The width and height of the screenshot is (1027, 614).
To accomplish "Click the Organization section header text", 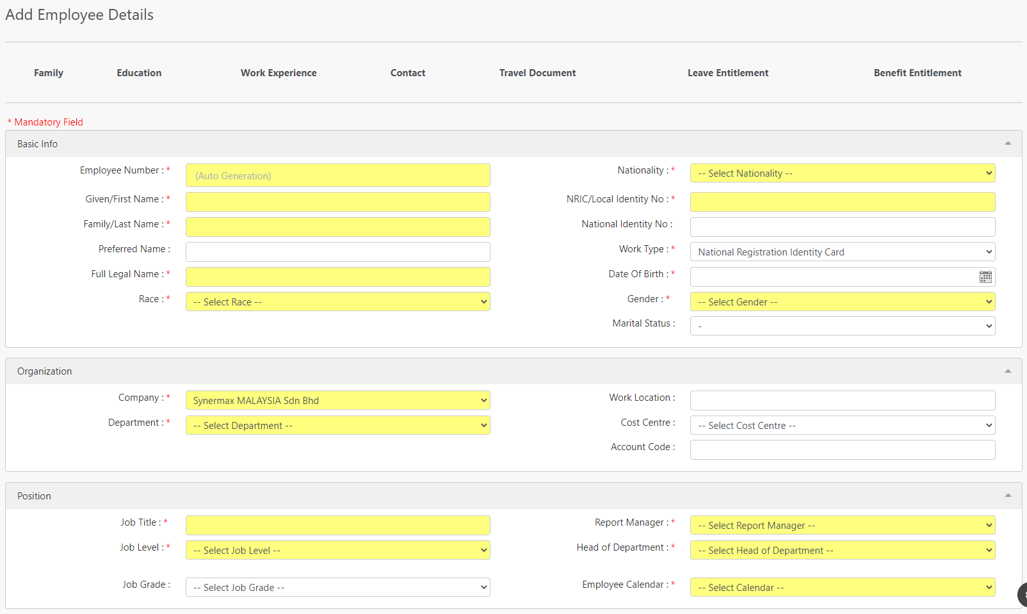I will (44, 371).
